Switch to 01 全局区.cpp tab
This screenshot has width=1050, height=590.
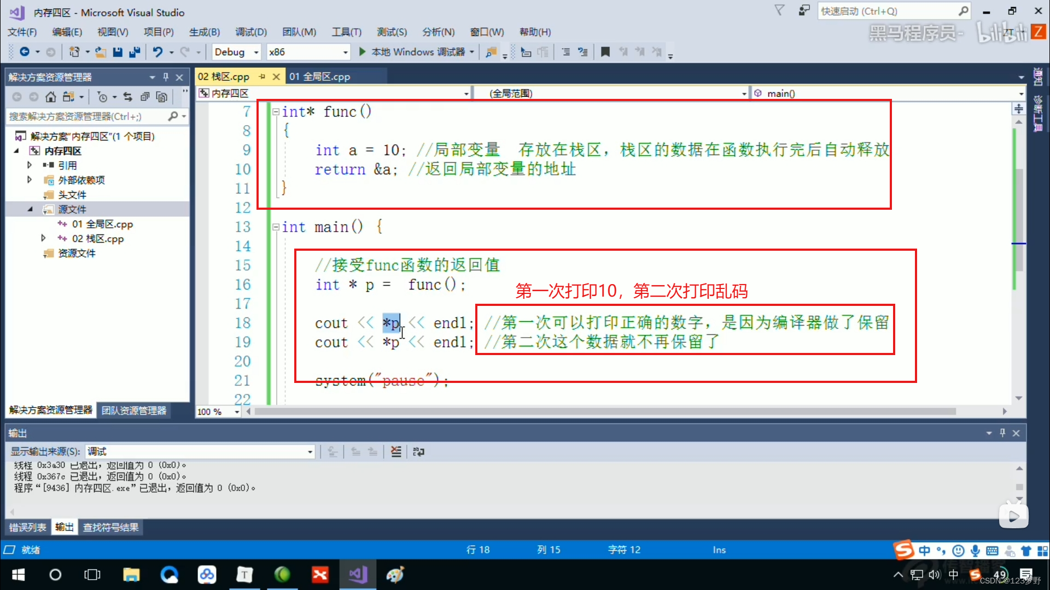[323, 76]
